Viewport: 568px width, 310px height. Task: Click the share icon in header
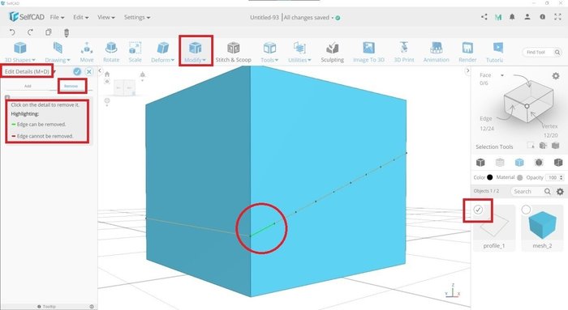coord(484,17)
